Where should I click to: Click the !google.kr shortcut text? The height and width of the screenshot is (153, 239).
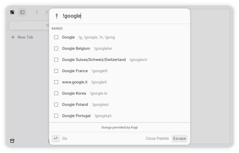(99, 93)
